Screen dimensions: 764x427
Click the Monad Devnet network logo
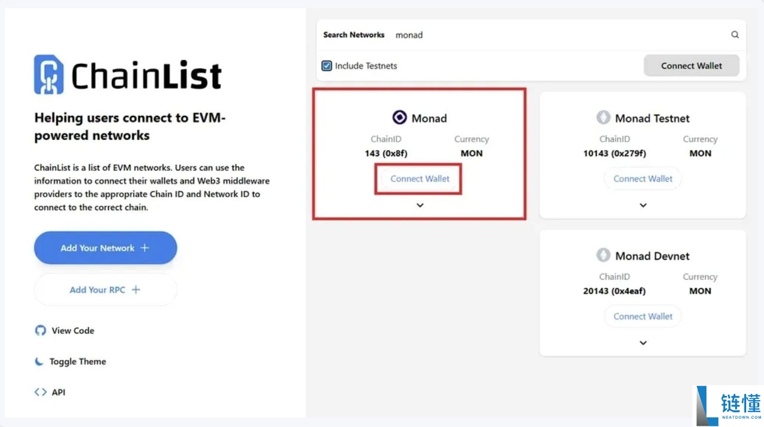click(x=603, y=256)
